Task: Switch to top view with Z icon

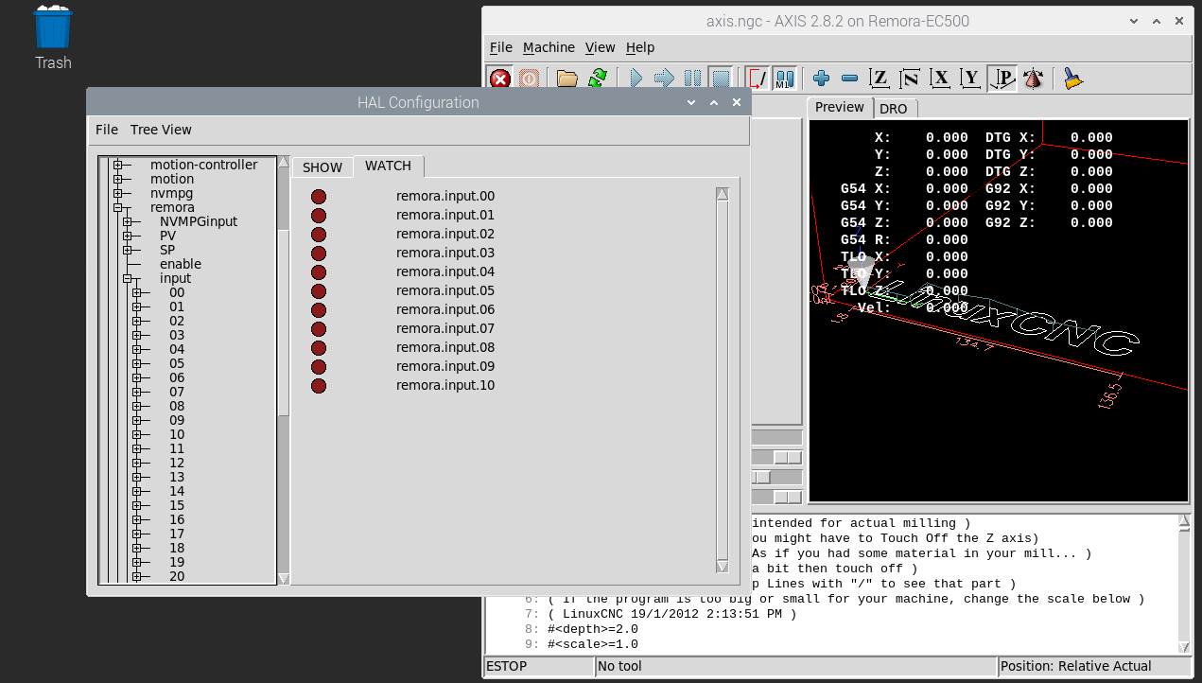Action: [x=880, y=79]
